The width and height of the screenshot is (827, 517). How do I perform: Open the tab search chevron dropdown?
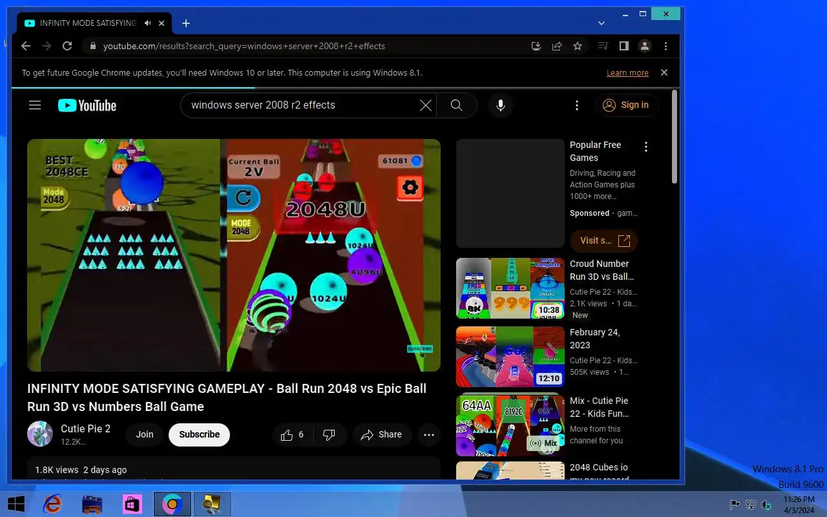point(602,23)
